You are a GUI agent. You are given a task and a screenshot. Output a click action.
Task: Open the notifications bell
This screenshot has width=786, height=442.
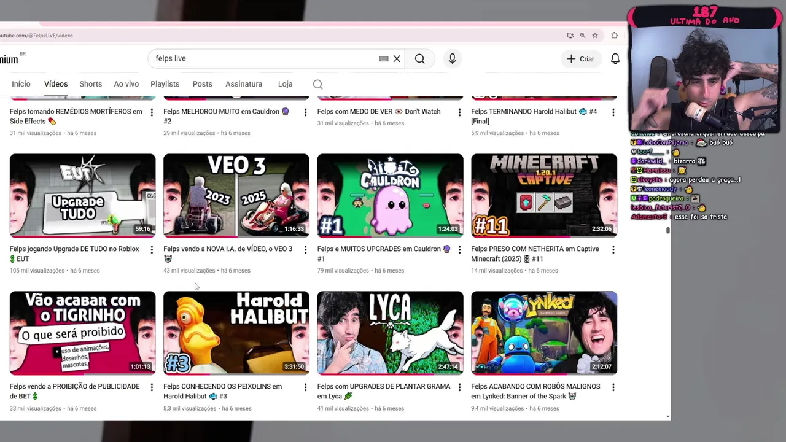[615, 59]
